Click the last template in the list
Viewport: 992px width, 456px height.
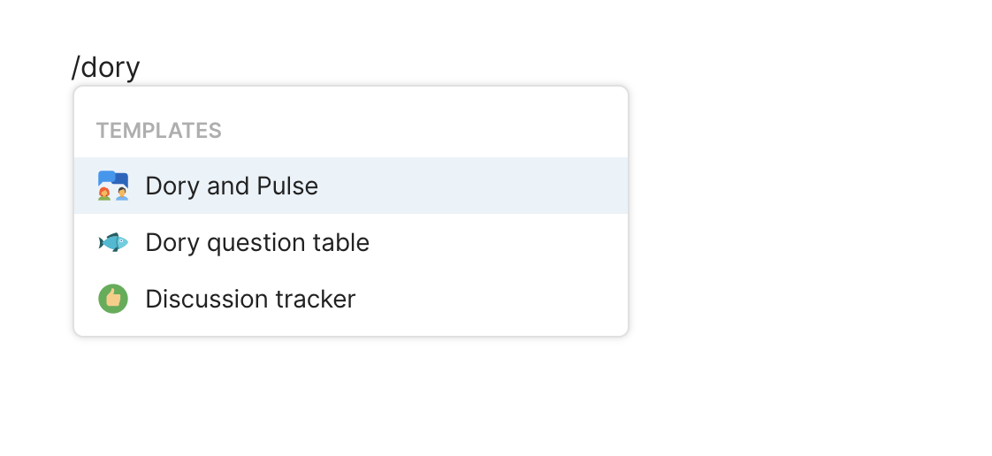click(x=350, y=299)
